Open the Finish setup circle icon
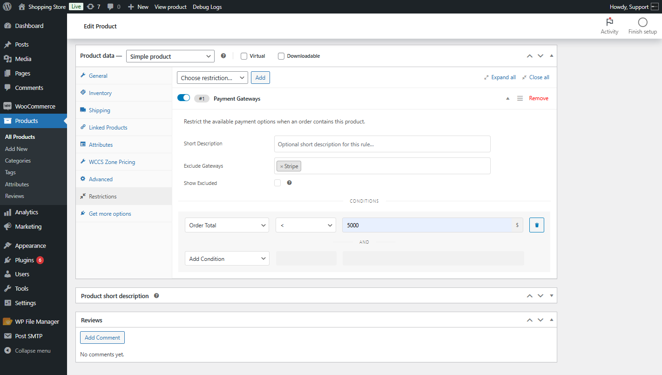 tap(642, 22)
